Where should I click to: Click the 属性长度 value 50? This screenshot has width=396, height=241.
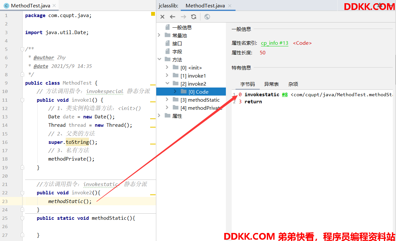pos(263,53)
